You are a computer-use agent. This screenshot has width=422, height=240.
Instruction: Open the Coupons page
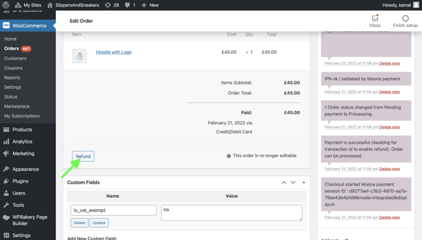click(x=13, y=68)
